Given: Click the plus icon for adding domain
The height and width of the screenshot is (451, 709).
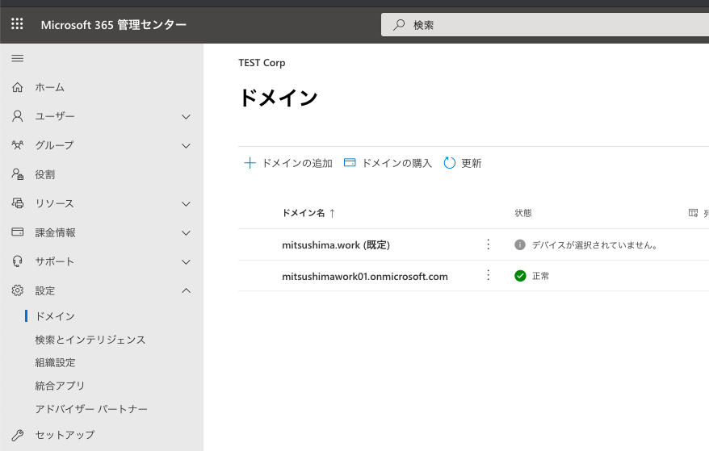Looking at the screenshot, I should point(250,163).
